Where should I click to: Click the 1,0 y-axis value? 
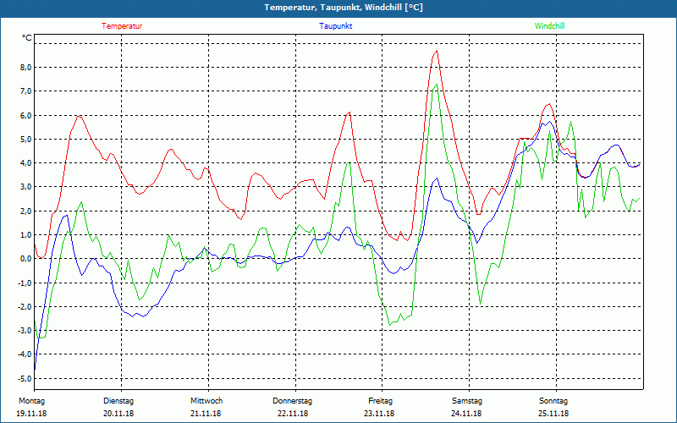(25, 235)
